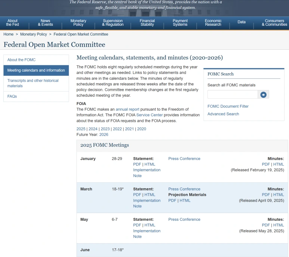Open About the FOMC sidebar item

point(36,60)
